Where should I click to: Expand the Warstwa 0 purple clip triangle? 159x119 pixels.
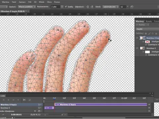(48, 108)
